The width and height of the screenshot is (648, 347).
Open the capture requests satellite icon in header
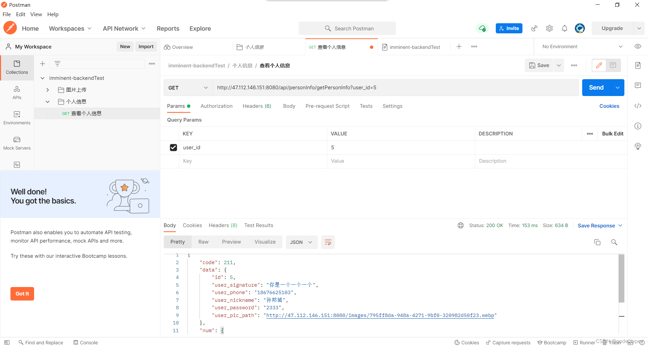click(x=534, y=28)
